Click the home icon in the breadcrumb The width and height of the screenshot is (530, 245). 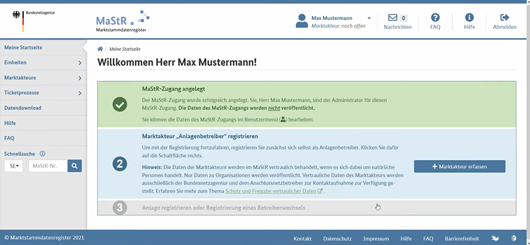[x=100, y=49]
